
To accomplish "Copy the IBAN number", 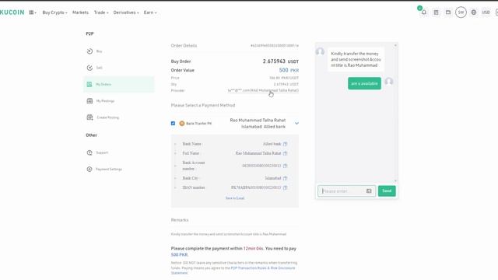I will click(x=285, y=187).
